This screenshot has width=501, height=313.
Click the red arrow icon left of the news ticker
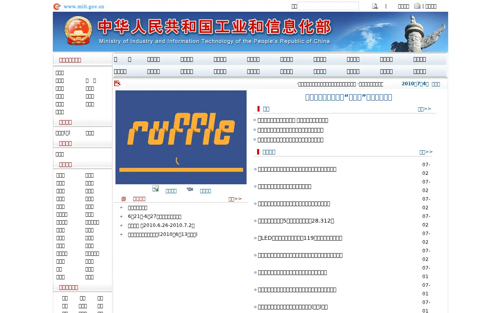point(117,83)
